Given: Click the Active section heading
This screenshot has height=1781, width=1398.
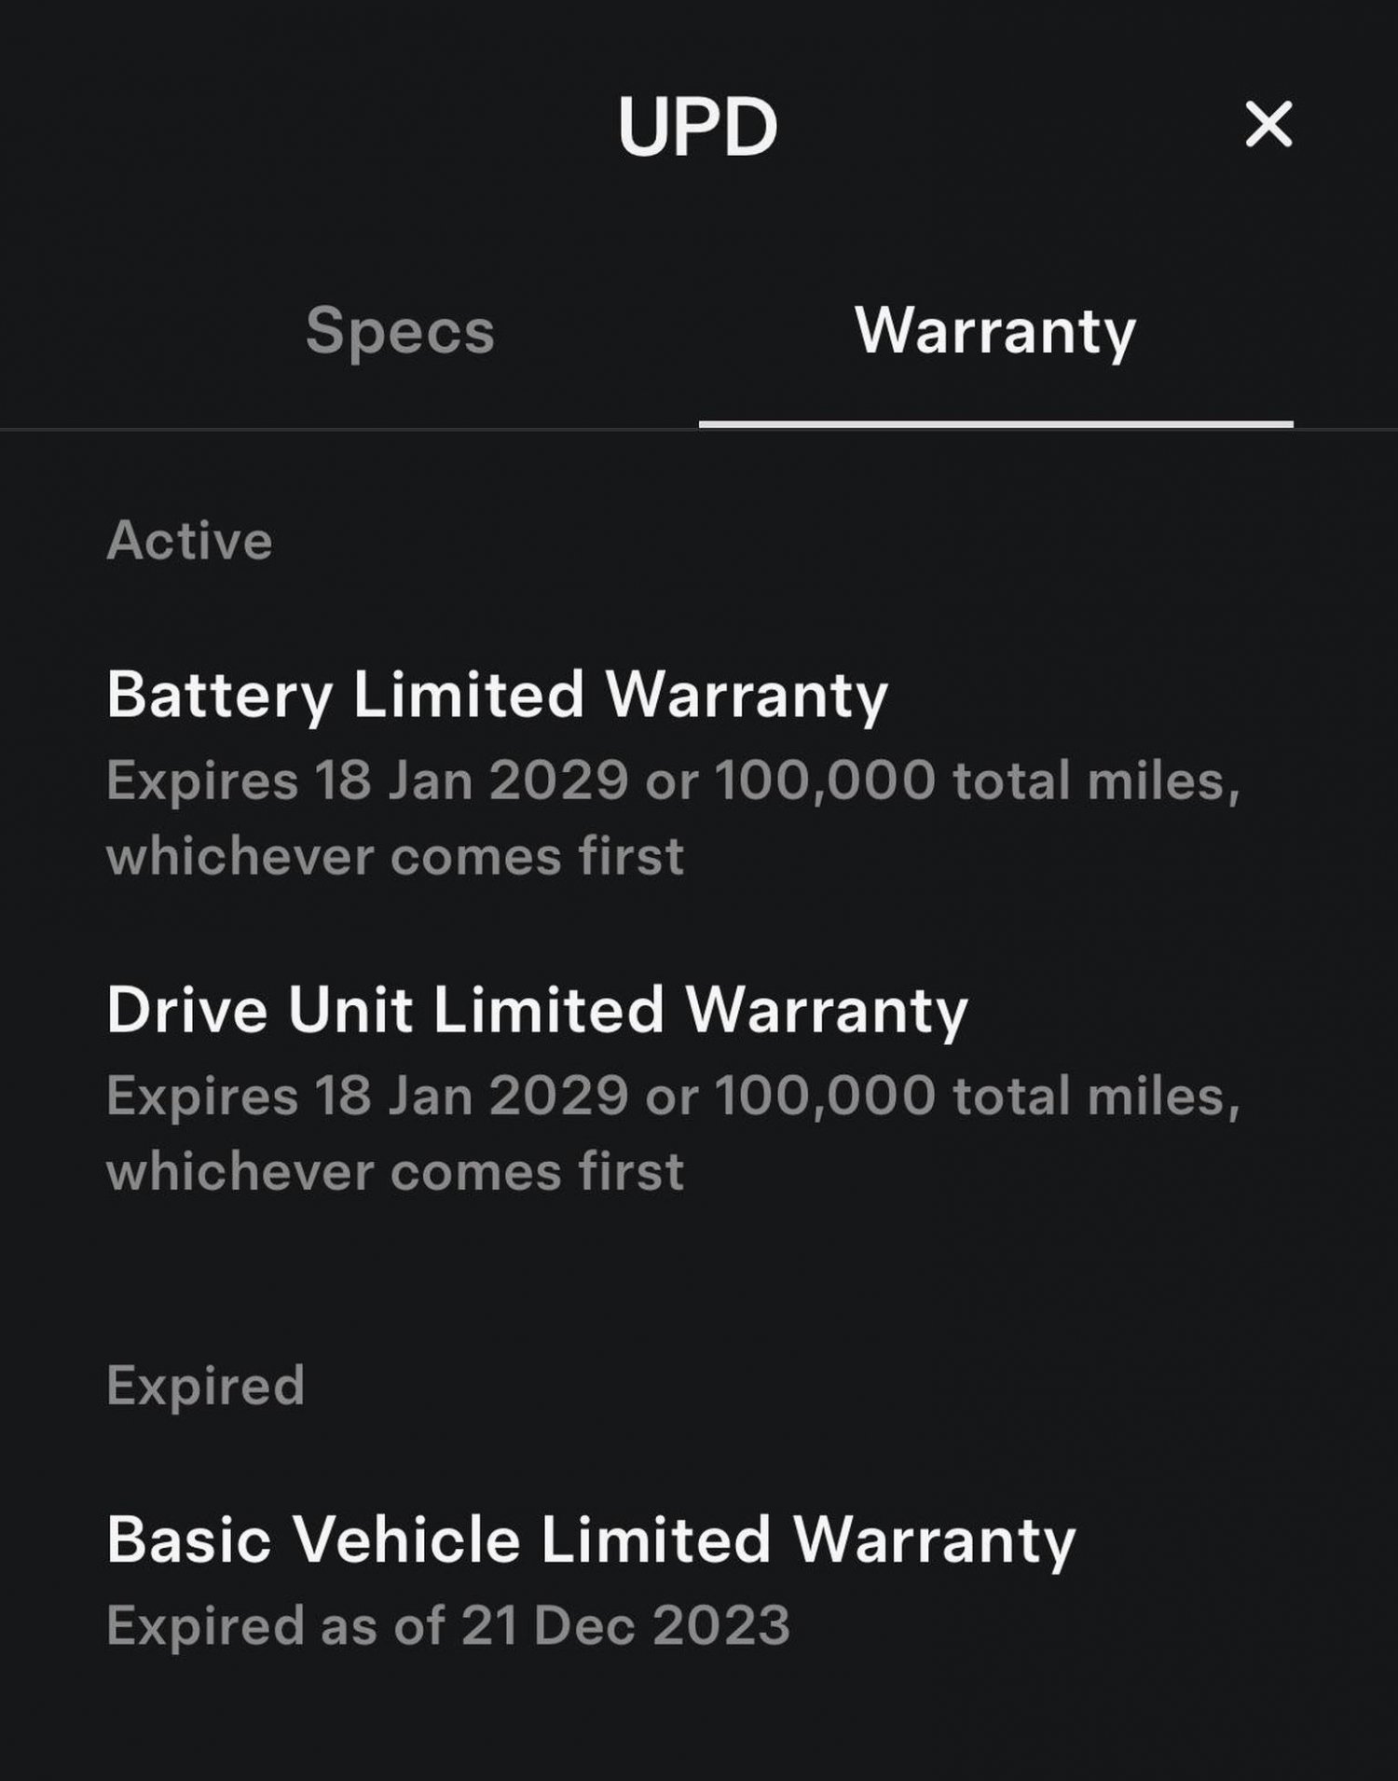Looking at the screenshot, I should [189, 541].
